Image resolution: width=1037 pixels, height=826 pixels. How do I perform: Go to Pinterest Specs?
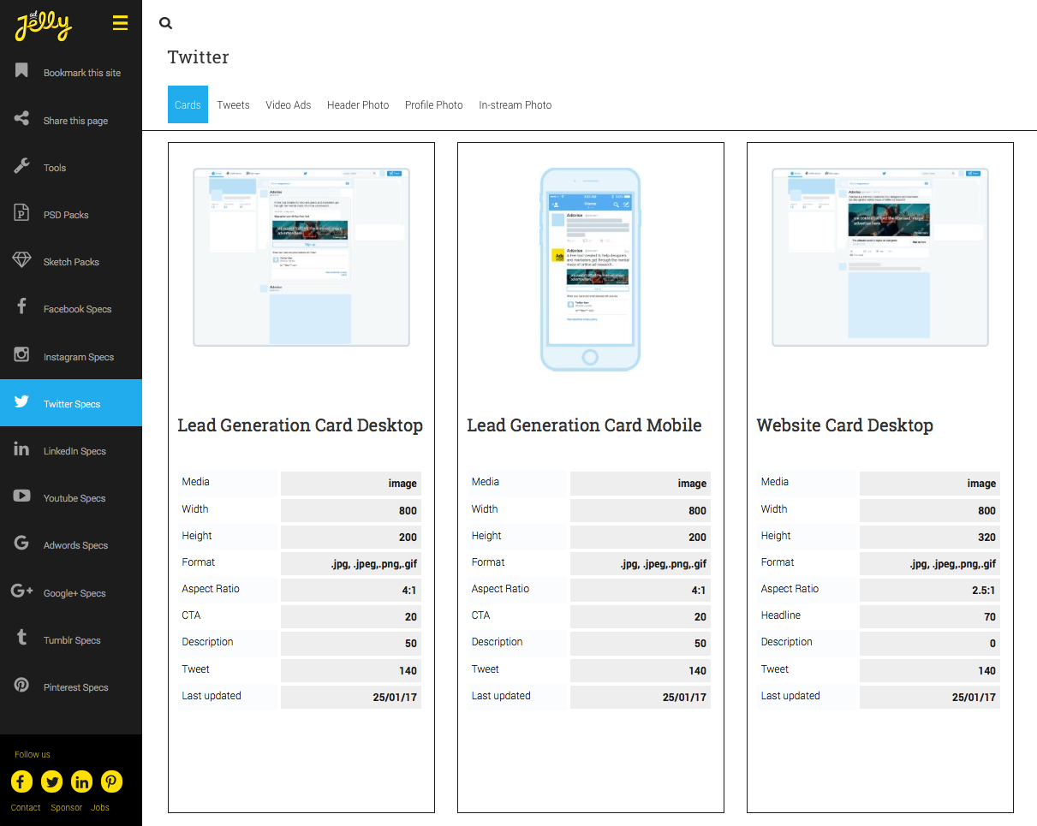pyautogui.click(x=76, y=687)
